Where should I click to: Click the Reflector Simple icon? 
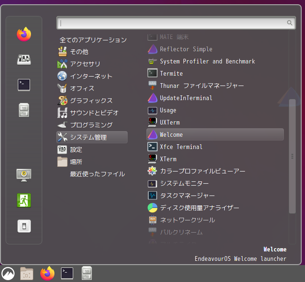click(152, 49)
